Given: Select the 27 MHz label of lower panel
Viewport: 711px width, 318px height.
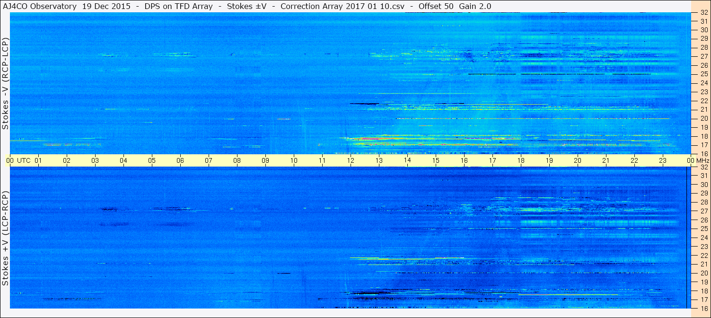Looking at the screenshot, I should pyautogui.click(x=703, y=211).
